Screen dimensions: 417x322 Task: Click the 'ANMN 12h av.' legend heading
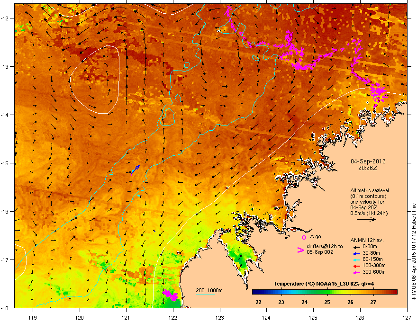coord(367,240)
